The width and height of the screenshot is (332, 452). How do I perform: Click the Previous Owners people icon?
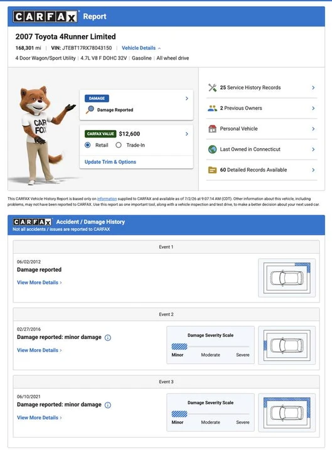click(x=212, y=109)
